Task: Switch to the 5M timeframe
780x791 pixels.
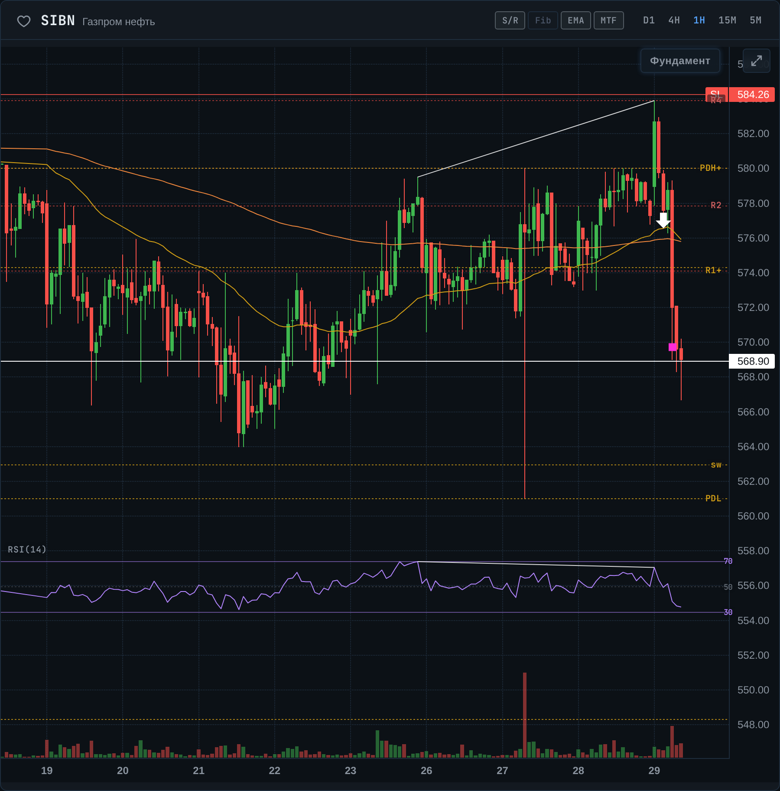Action: (x=755, y=20)
